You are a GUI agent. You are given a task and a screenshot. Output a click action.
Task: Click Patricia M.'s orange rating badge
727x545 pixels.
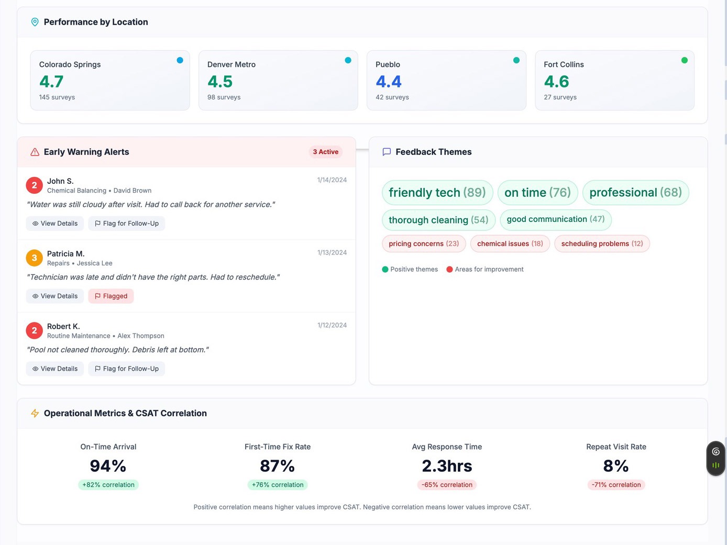[x=34, y=258]
